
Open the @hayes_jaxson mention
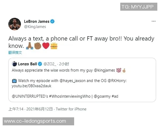72,81
